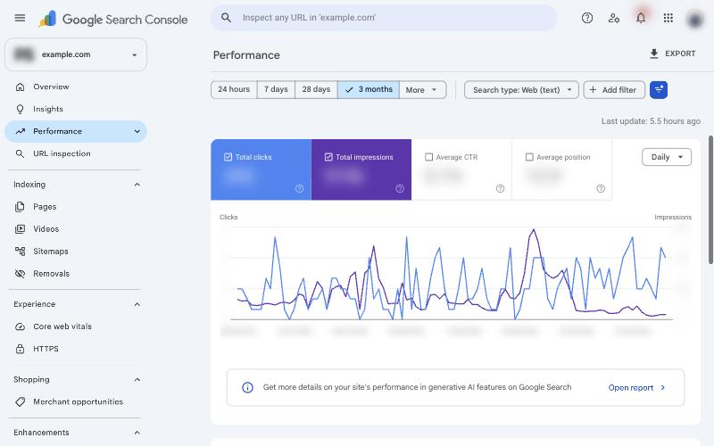Viewport: 714px width, 446px height.
Task: Expand the More date range dropdown
Action: (x=422, y=90)
